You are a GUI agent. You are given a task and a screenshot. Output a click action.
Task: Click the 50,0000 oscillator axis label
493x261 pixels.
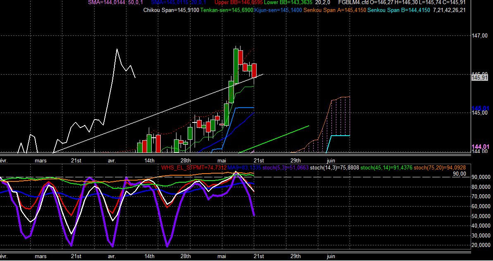pos(481,216)
